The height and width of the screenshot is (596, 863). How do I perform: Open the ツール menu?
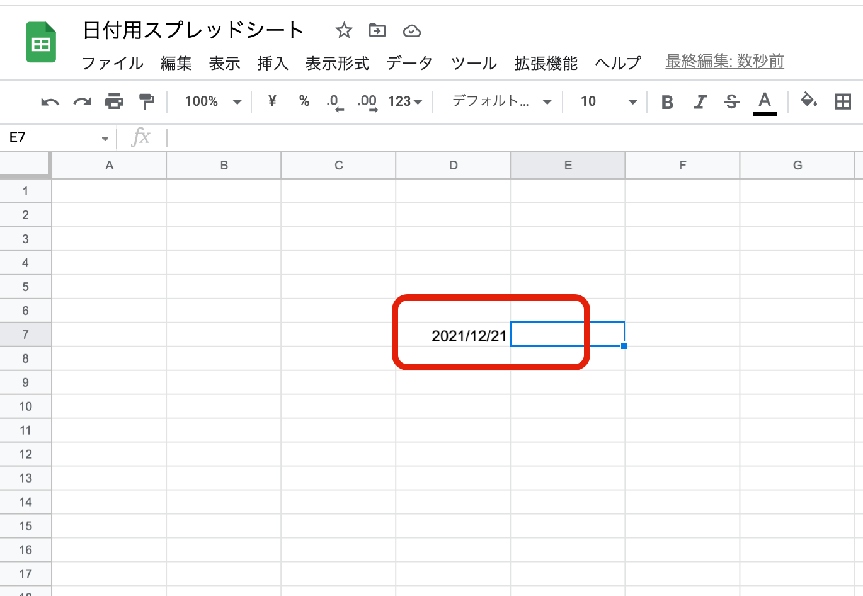(474, 63)
